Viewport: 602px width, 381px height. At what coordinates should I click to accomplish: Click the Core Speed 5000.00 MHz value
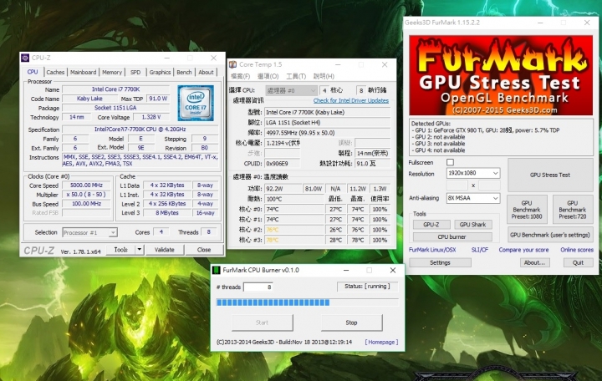pyautogui.click(x=86, y=185)
